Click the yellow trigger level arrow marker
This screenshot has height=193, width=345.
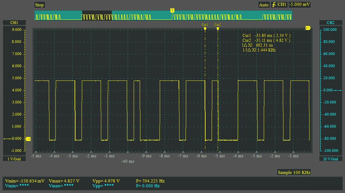(x=308, y=28)
